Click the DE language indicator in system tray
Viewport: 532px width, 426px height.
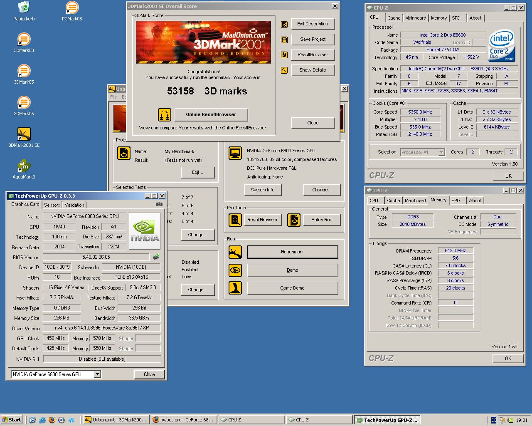pos(494,420)
